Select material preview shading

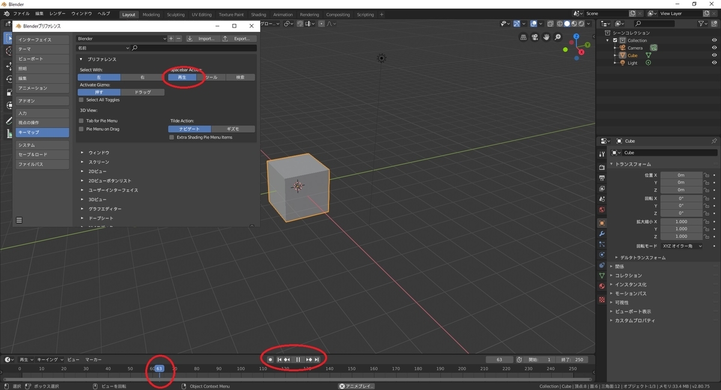pos(574,23)
